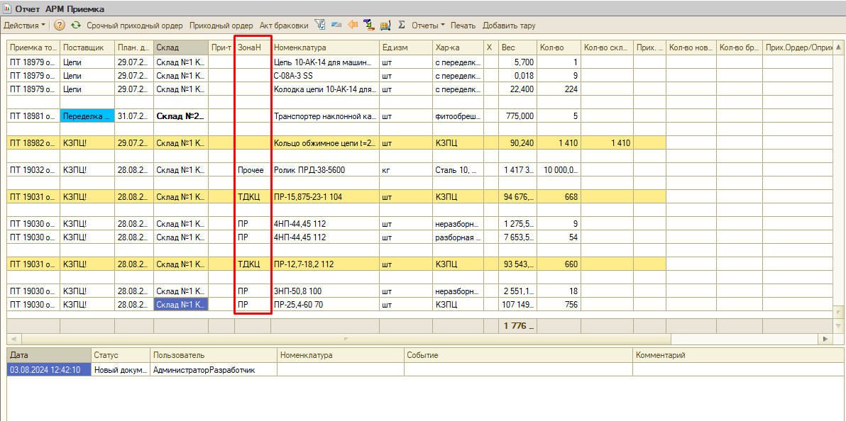This screenshot has width=846, height=421.
Task: Click Печать button
Action: (463, 26)
